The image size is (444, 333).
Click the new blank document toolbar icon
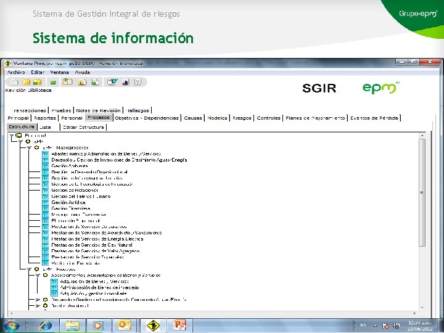(14, 82)
